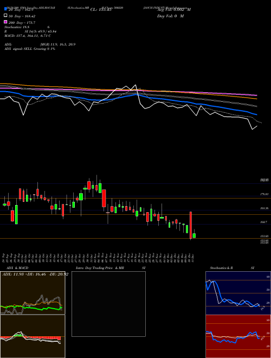Click the blue 20 Day legend swatch
The image size is (271, 358).
tap(6, 9)
